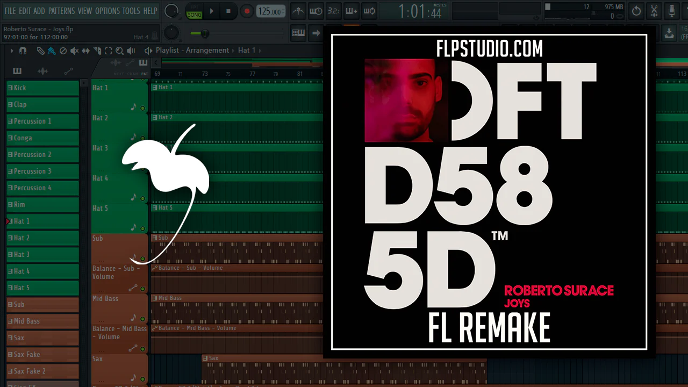The width and height of the screenshot is (688, 387).
Task: Open the FILE menu
Action: tap(10, 11)
